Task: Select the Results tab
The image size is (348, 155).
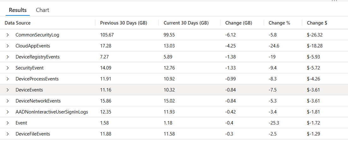Action: (x=18, y=10)
